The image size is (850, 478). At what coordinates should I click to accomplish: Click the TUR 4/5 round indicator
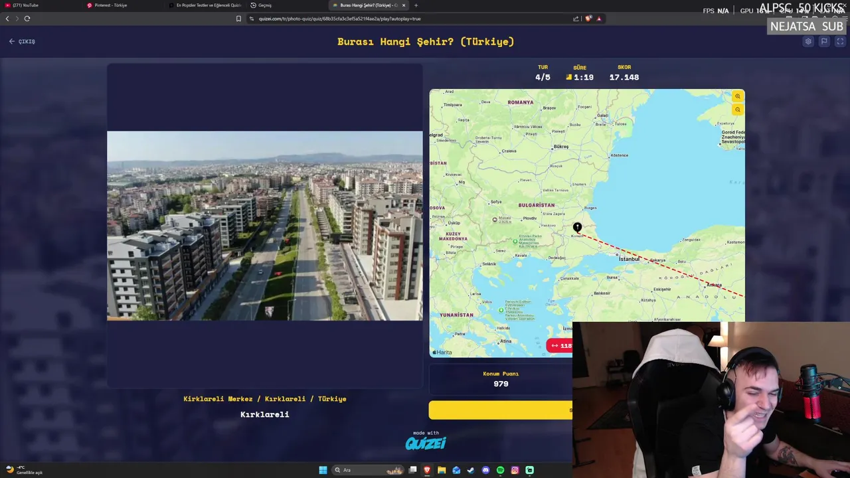(543, 73)
